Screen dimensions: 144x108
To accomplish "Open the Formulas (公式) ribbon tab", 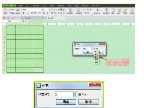I will point(45,6).
